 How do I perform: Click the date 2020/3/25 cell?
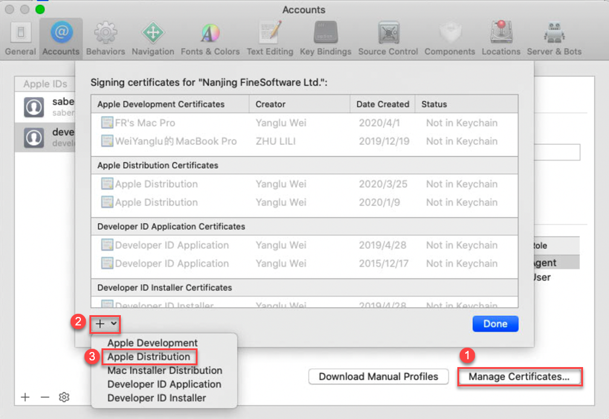click(383, 184)
